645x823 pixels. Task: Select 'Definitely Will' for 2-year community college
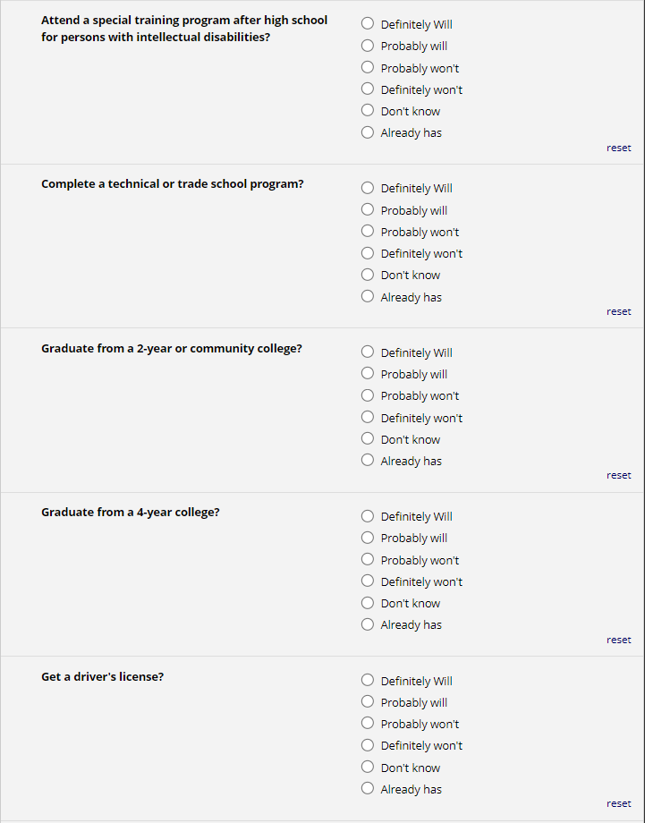click(368, 352)
